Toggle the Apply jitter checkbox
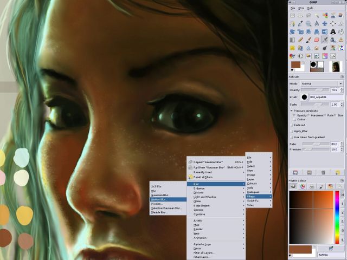 coord(292,131)
